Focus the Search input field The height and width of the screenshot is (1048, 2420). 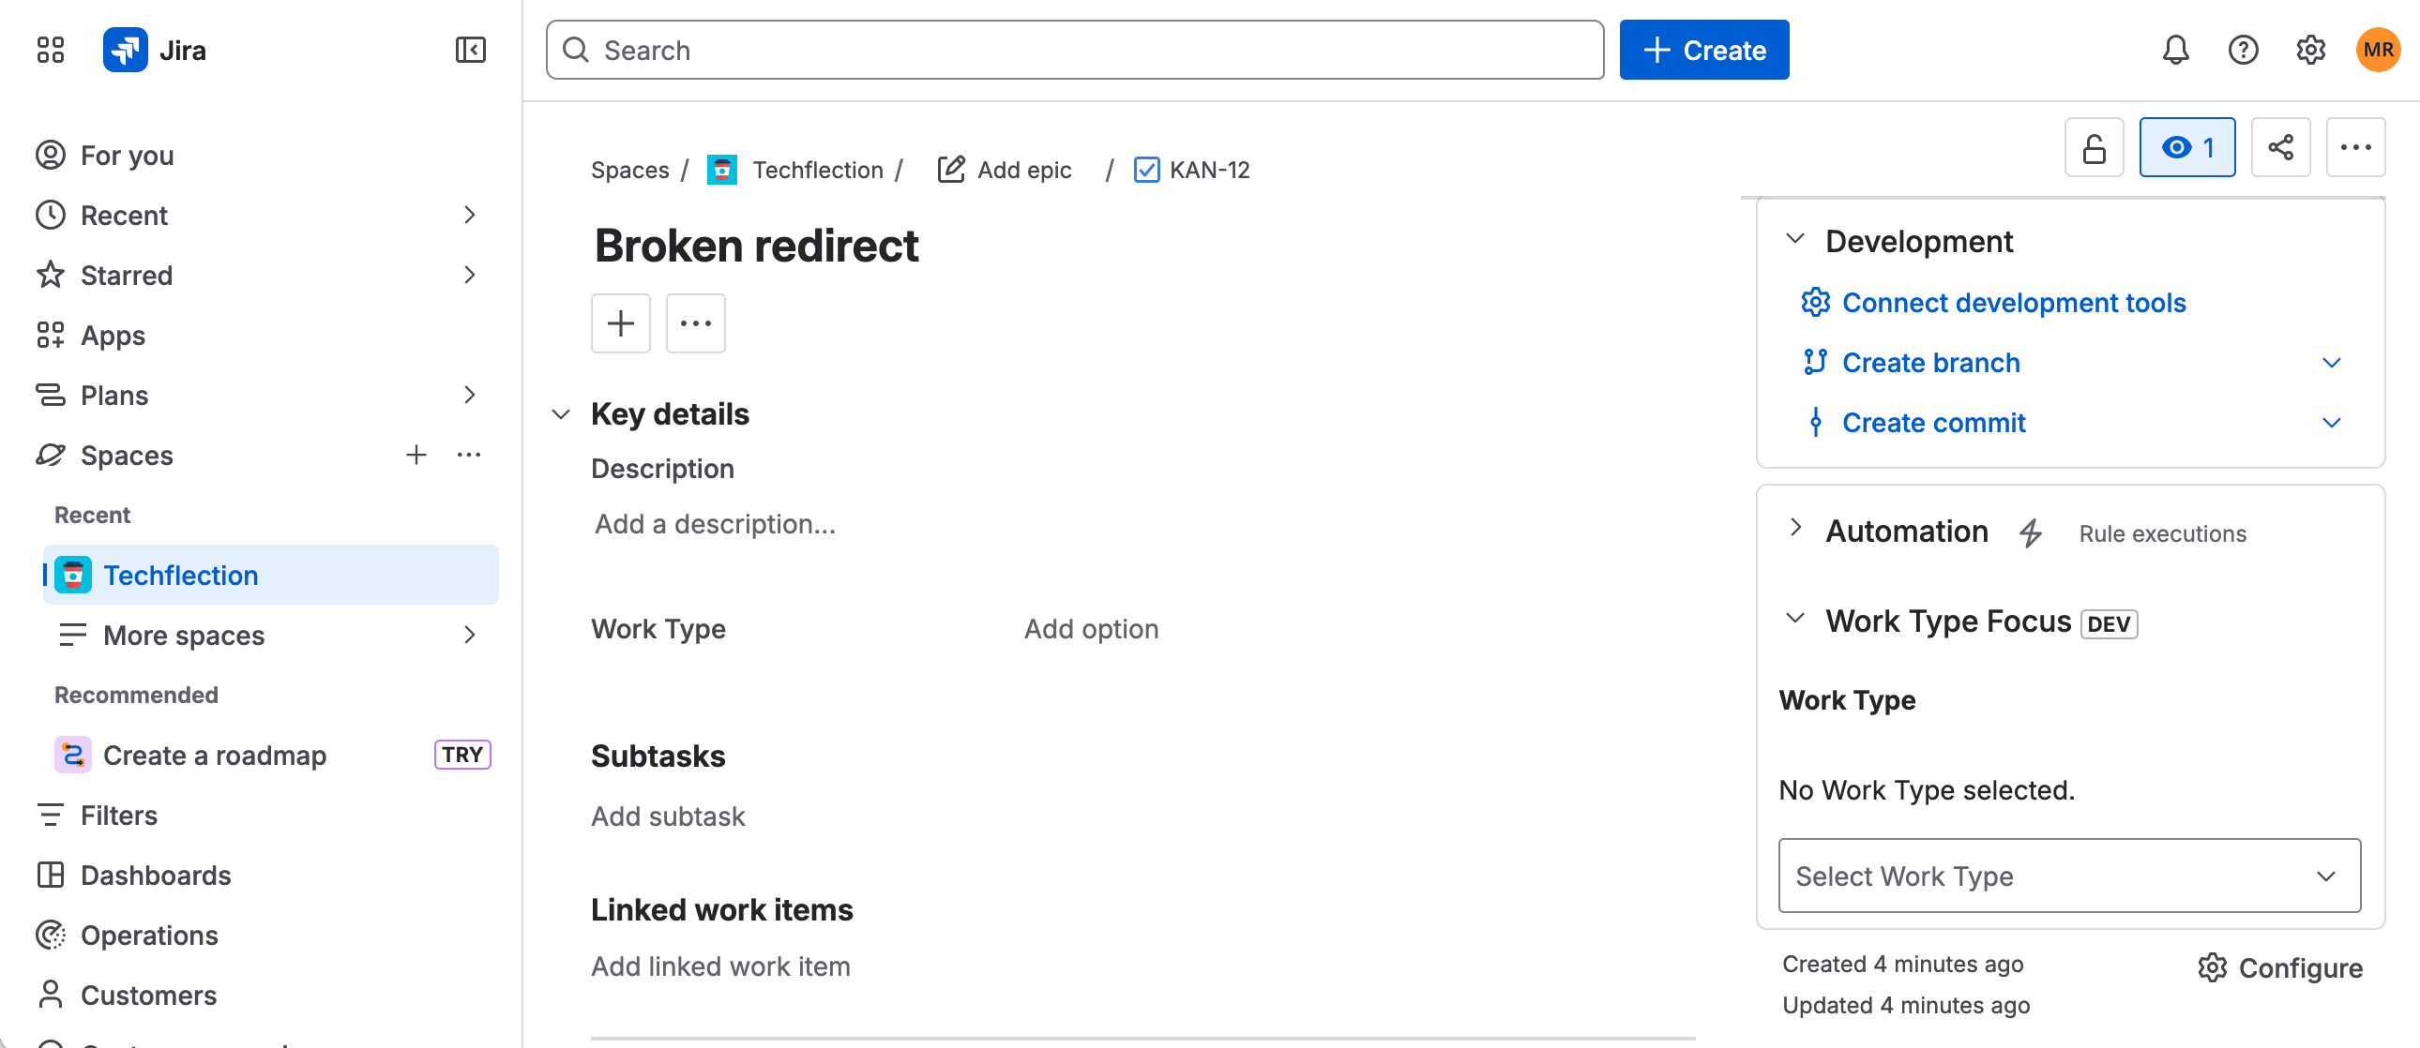tap(1075, 50)
